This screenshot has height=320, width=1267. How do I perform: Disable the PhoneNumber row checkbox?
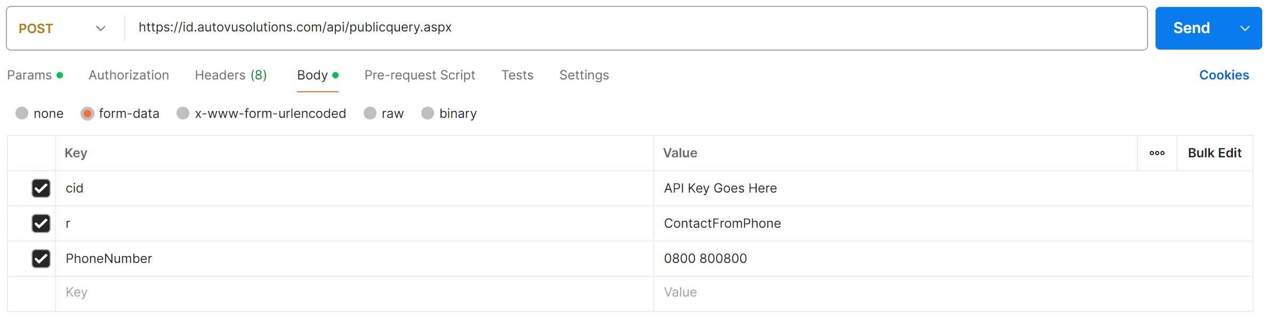tap(41, 259)
